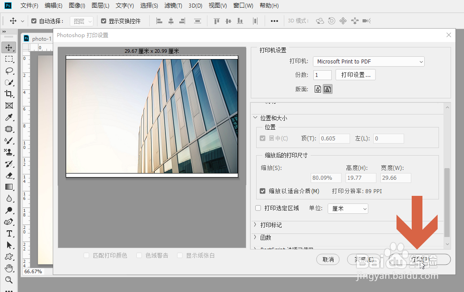Click align top edges icon
Screen dimensions: 464x292
click(217, 21)
